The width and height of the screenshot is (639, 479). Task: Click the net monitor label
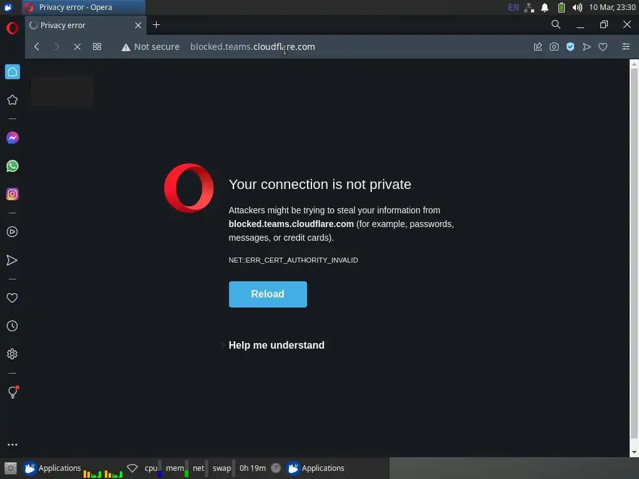pyautogui.click(x=199, y=468)
